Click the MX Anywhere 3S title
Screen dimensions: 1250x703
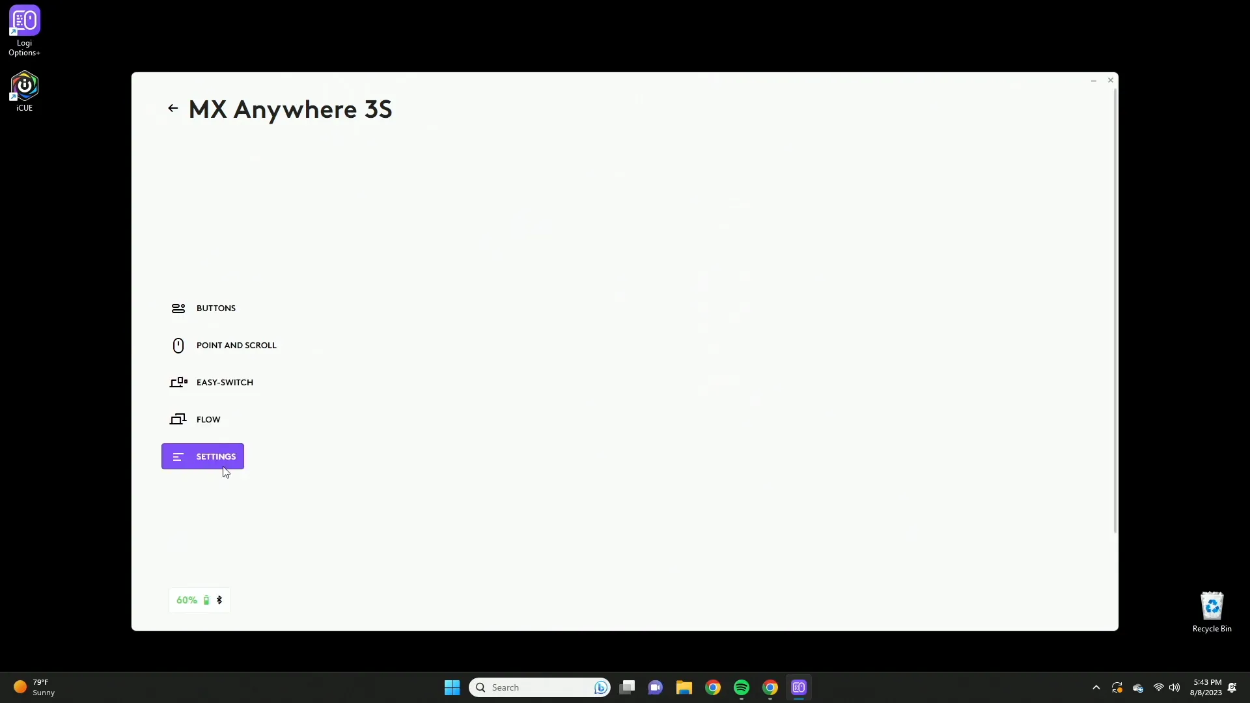[290, 109]
